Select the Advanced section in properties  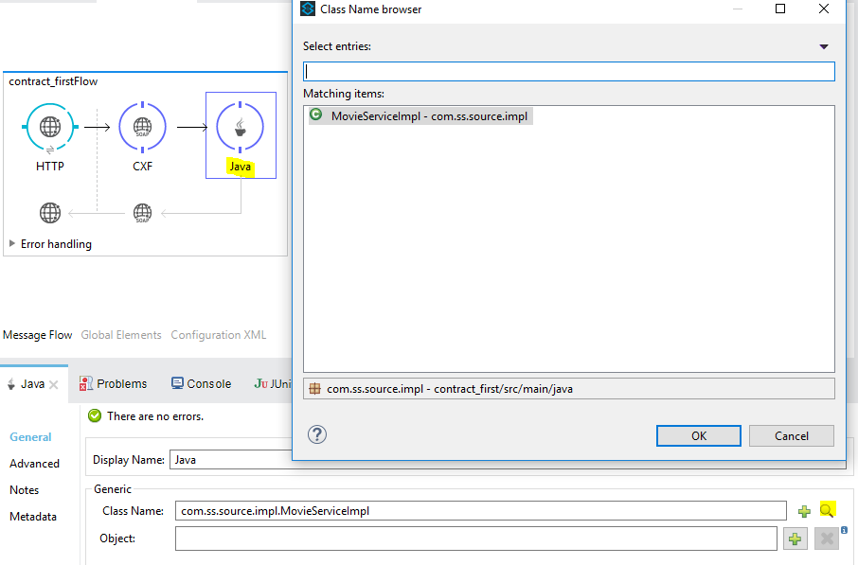[x=34, y=464]
